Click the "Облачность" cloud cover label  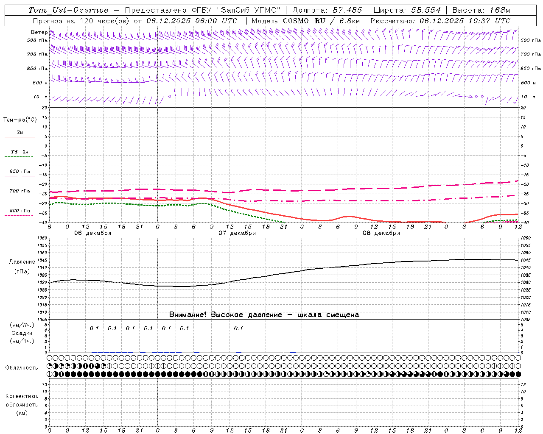(x=22, y=368)
